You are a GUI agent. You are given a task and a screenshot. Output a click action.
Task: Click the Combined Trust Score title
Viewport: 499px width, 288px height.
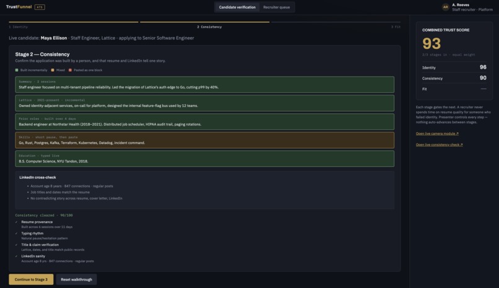tap(446, 30)
